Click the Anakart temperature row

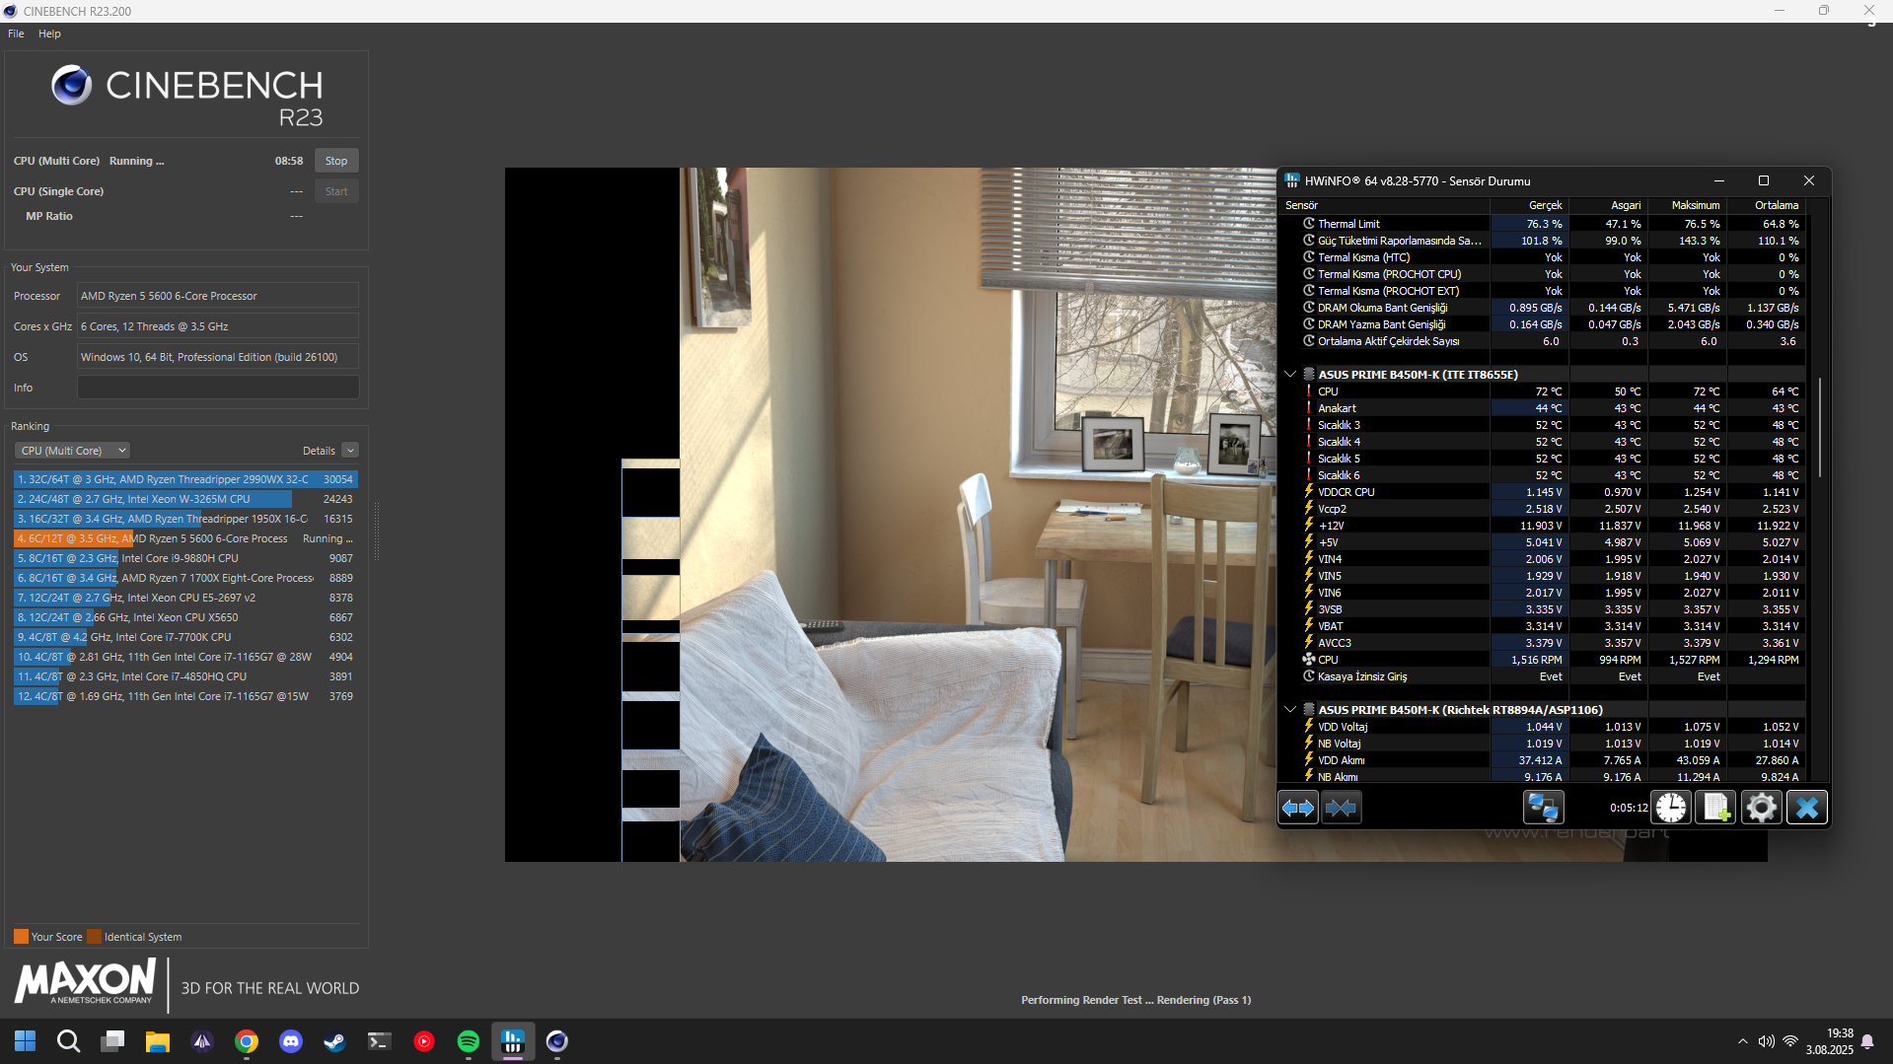[1543, 408]
